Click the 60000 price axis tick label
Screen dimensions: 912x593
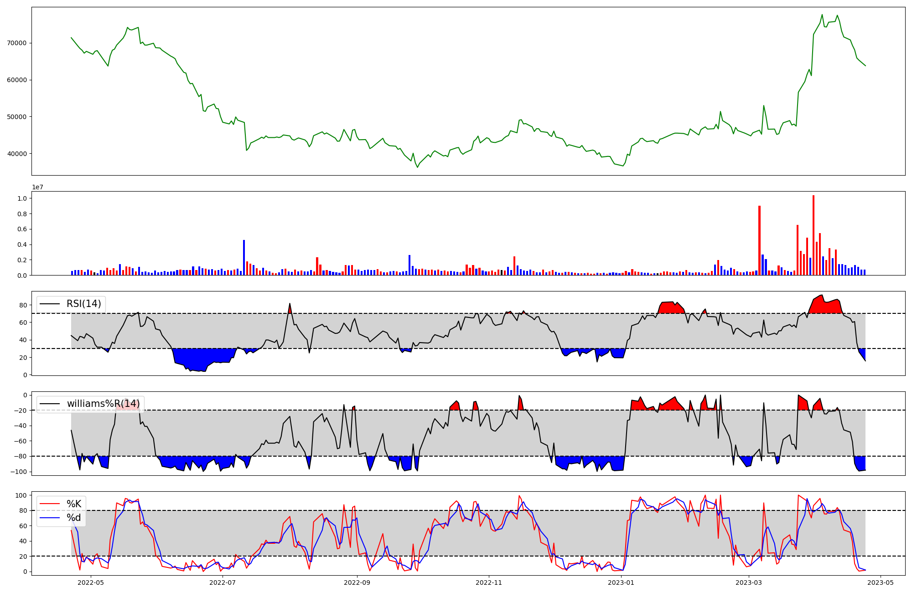click(17, 80)
